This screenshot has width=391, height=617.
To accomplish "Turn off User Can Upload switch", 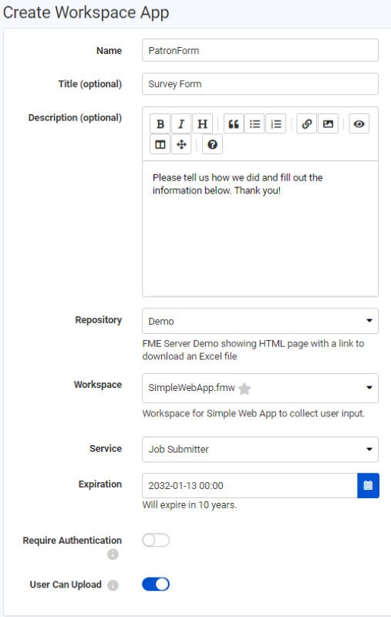I will click(x=156, y=585).
